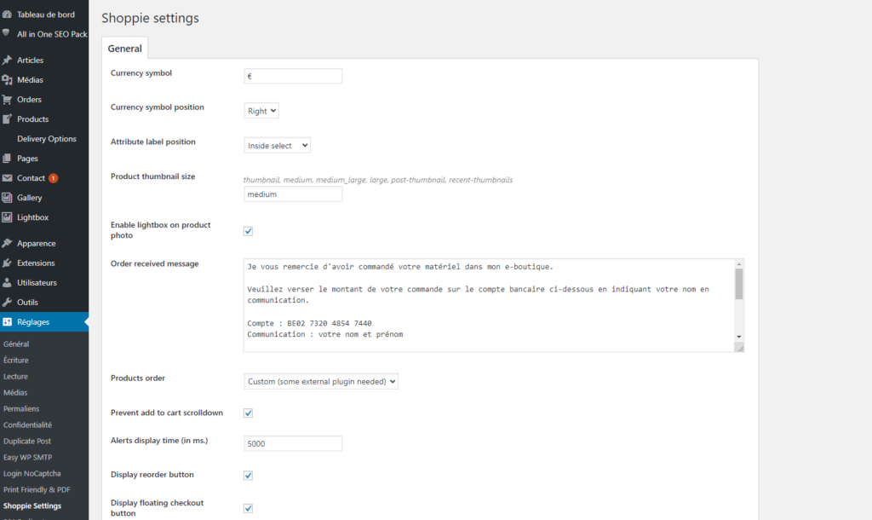Click the textarea scroll down arrow

coord(738,337)
